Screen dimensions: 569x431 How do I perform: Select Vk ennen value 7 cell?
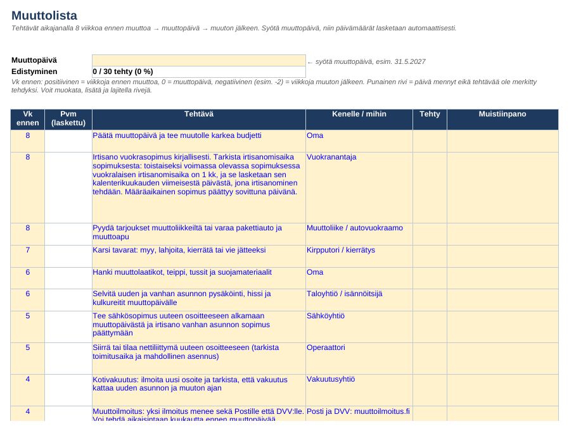(28, 256)
